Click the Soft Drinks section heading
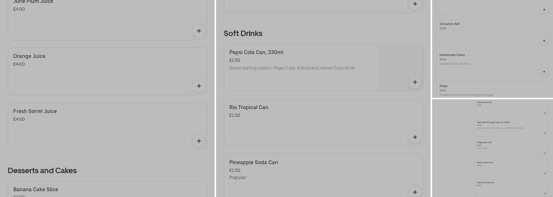Viewport: 553px width, 197px height. [x=243, y=33]
